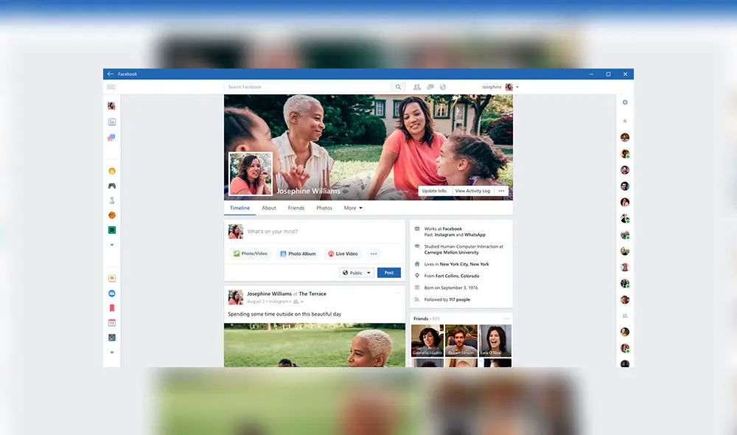Open the Notifications globe icon in top bar
Viewport: 737px width, 435px height.
pyautogui.click(x=443, y=86)
